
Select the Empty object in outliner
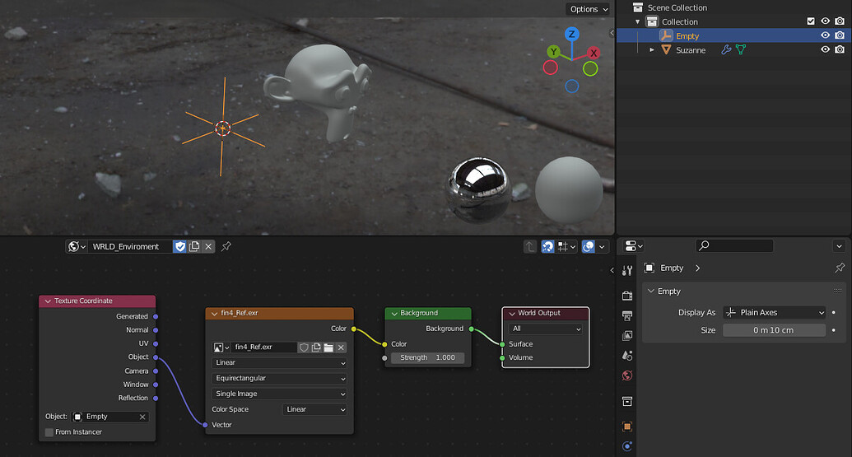(687, 36)
